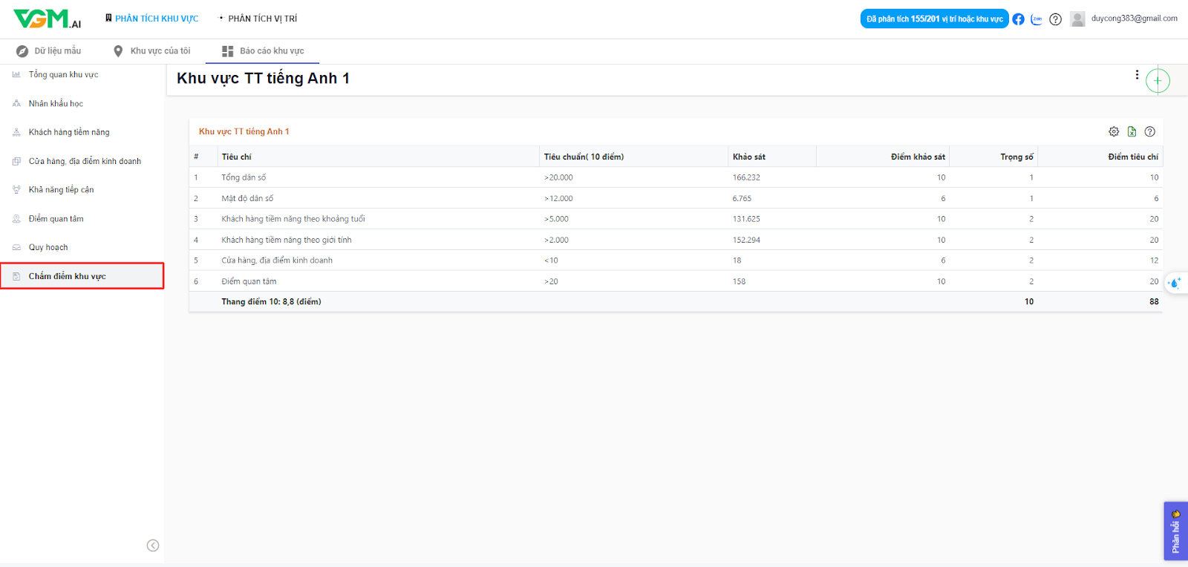Click the Điểm quan tâm icon
This screenshot has width=1188, height=567.
(x=16, y=219)
